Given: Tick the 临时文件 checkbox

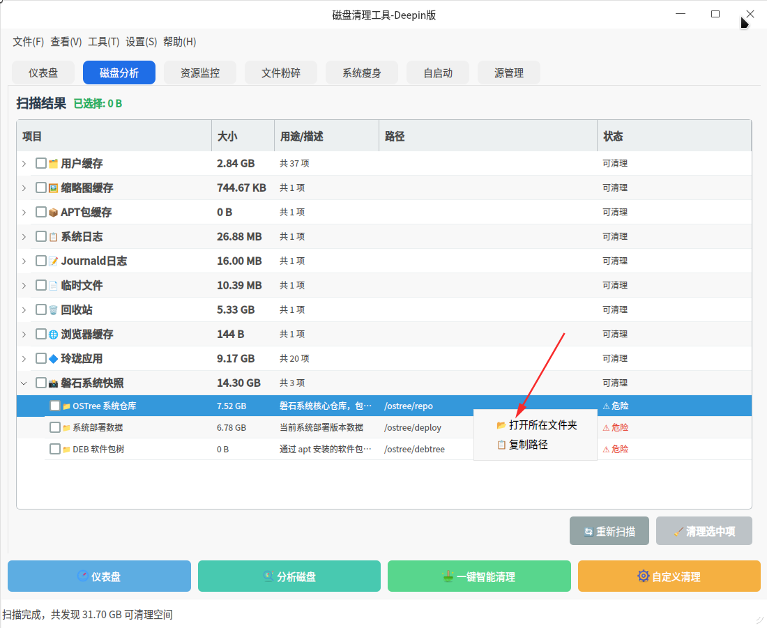Looking at the screenshot, I should [41, 285].
